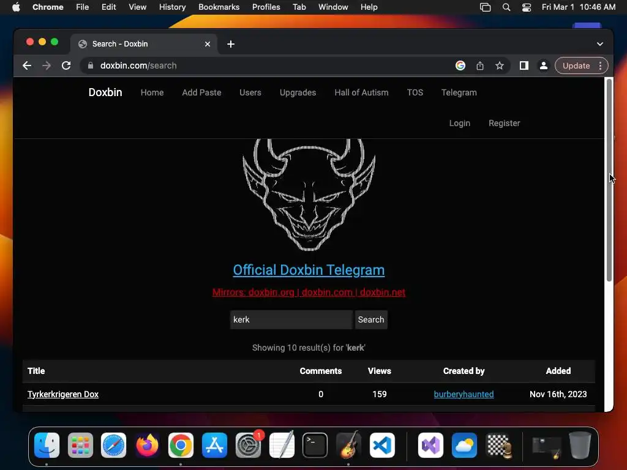Open the Chrome profile avatar menu
The width and height of the screenshot is (627, 470).
(x=544, y=65)
